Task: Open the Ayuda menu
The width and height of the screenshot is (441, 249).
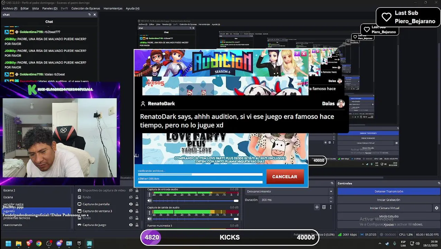Action: click(x=132, y=8)
